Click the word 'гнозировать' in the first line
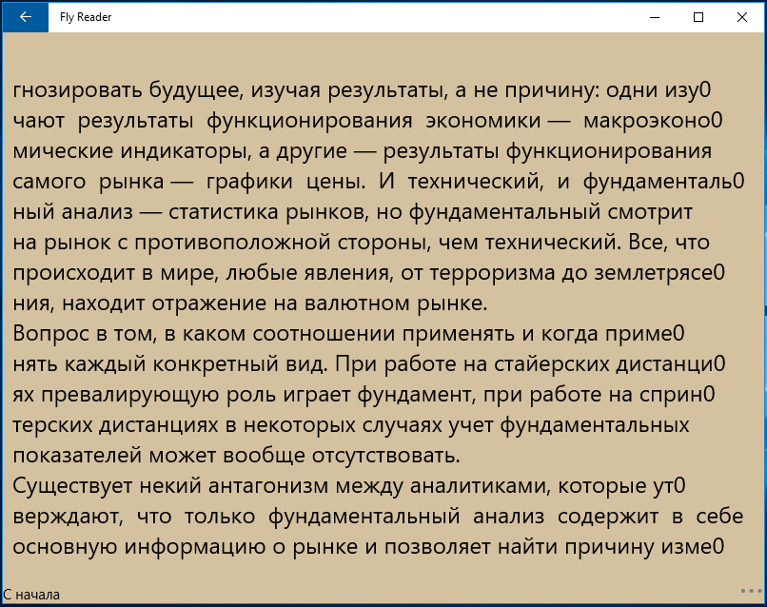This screenshot has height=607, width=767. [x=77, y=90]
